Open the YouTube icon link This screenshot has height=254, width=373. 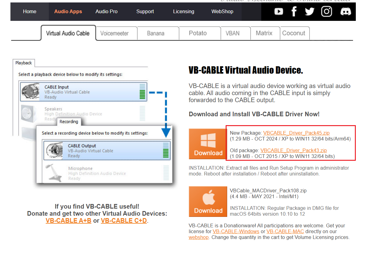coord(279,12)
